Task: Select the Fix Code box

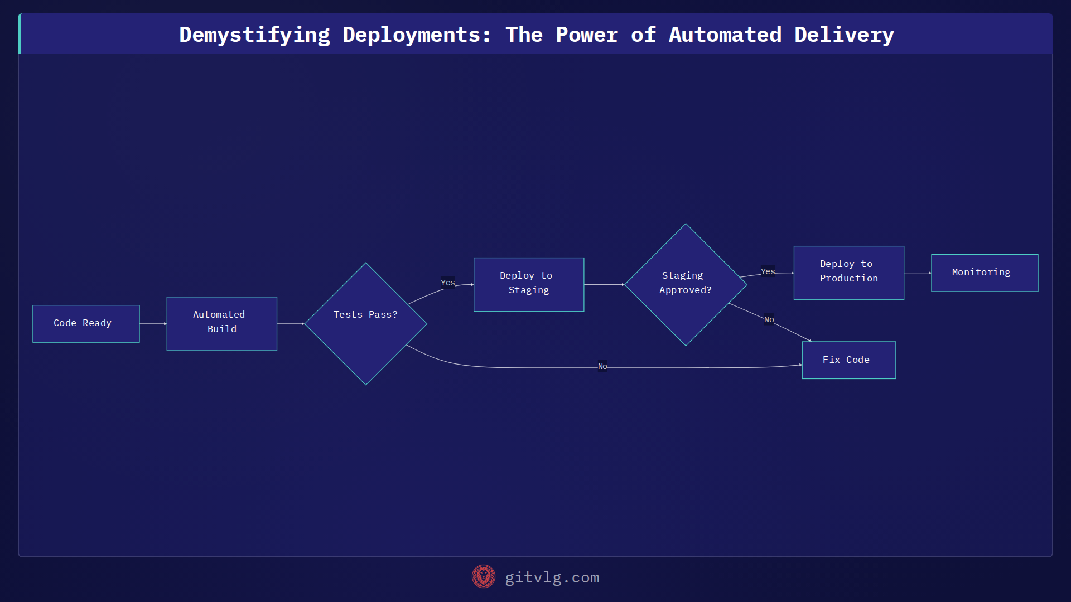Action: (x=848, y=360)
